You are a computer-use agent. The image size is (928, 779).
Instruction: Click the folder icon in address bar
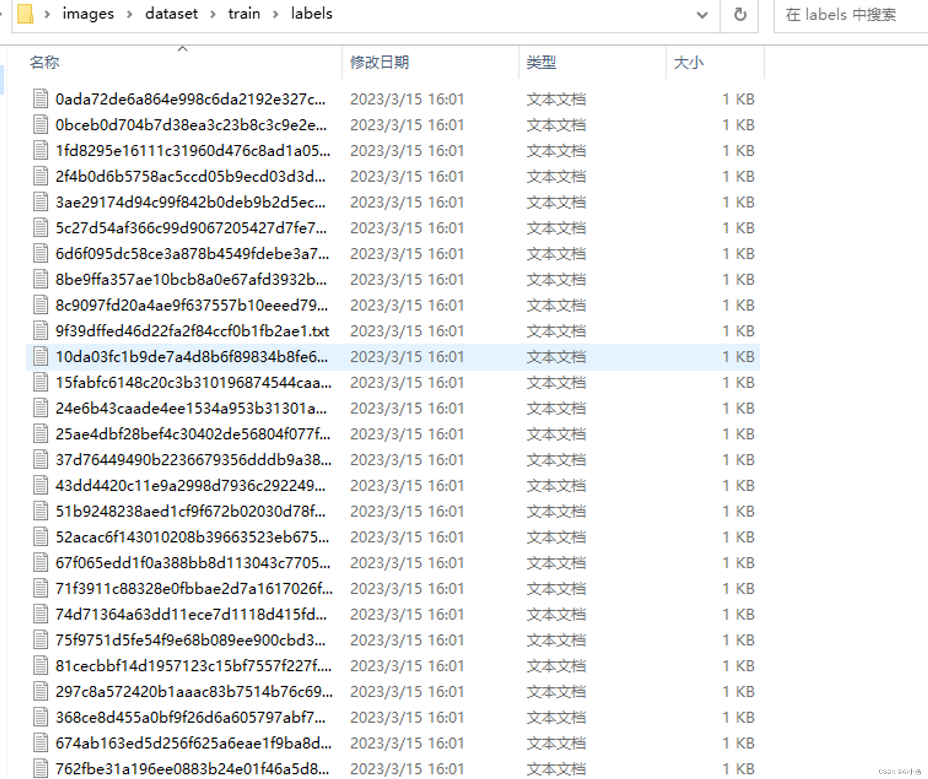(x=26, y=13)
